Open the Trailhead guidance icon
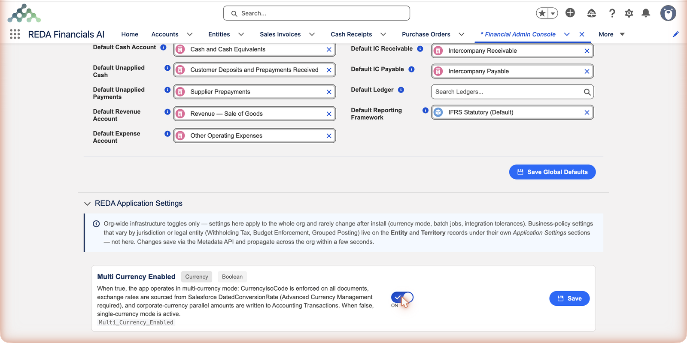687x343 pixels. pyautogui.click(x=592, y=13)
